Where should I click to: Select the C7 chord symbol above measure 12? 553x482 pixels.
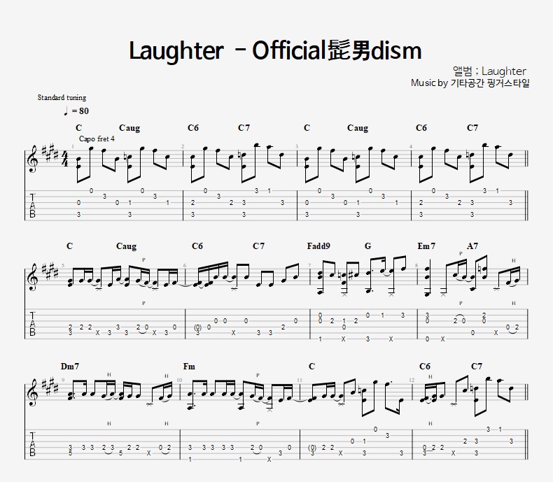[x=477, y=367]
